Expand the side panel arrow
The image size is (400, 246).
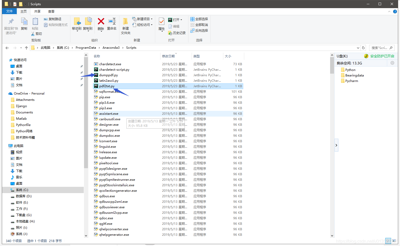[336, 145]
